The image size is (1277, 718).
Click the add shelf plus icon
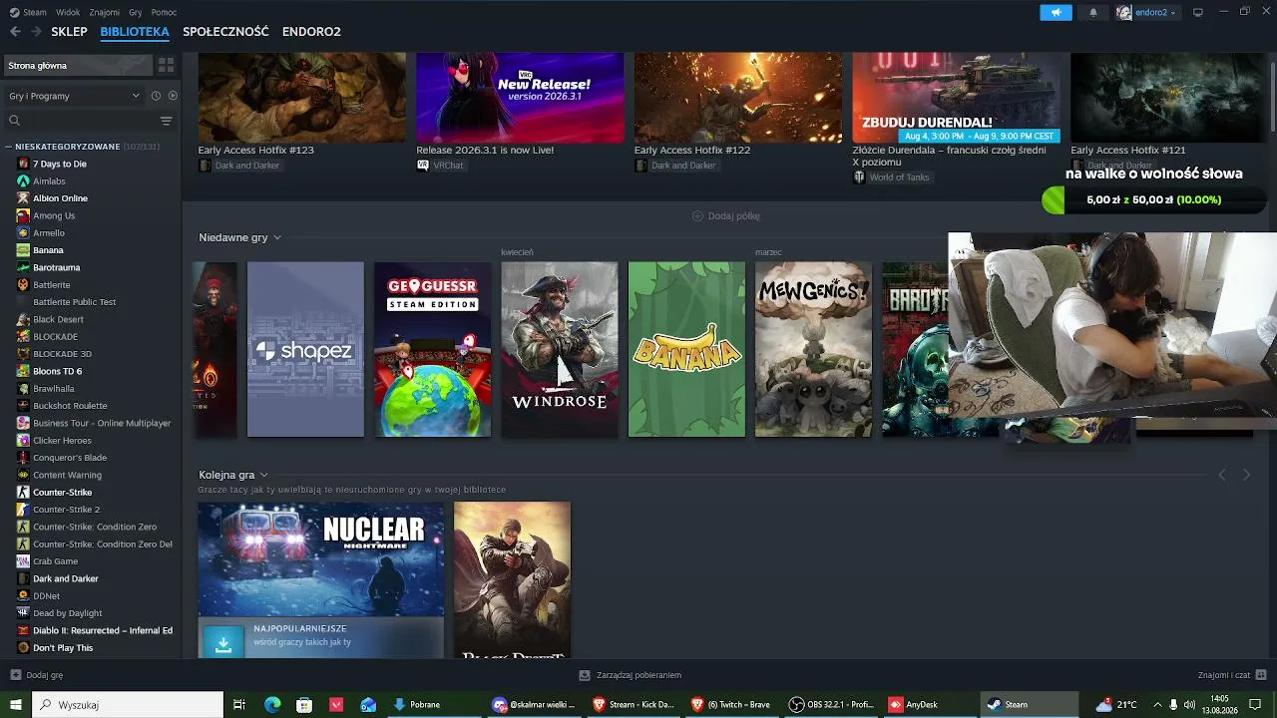point(697,216)
